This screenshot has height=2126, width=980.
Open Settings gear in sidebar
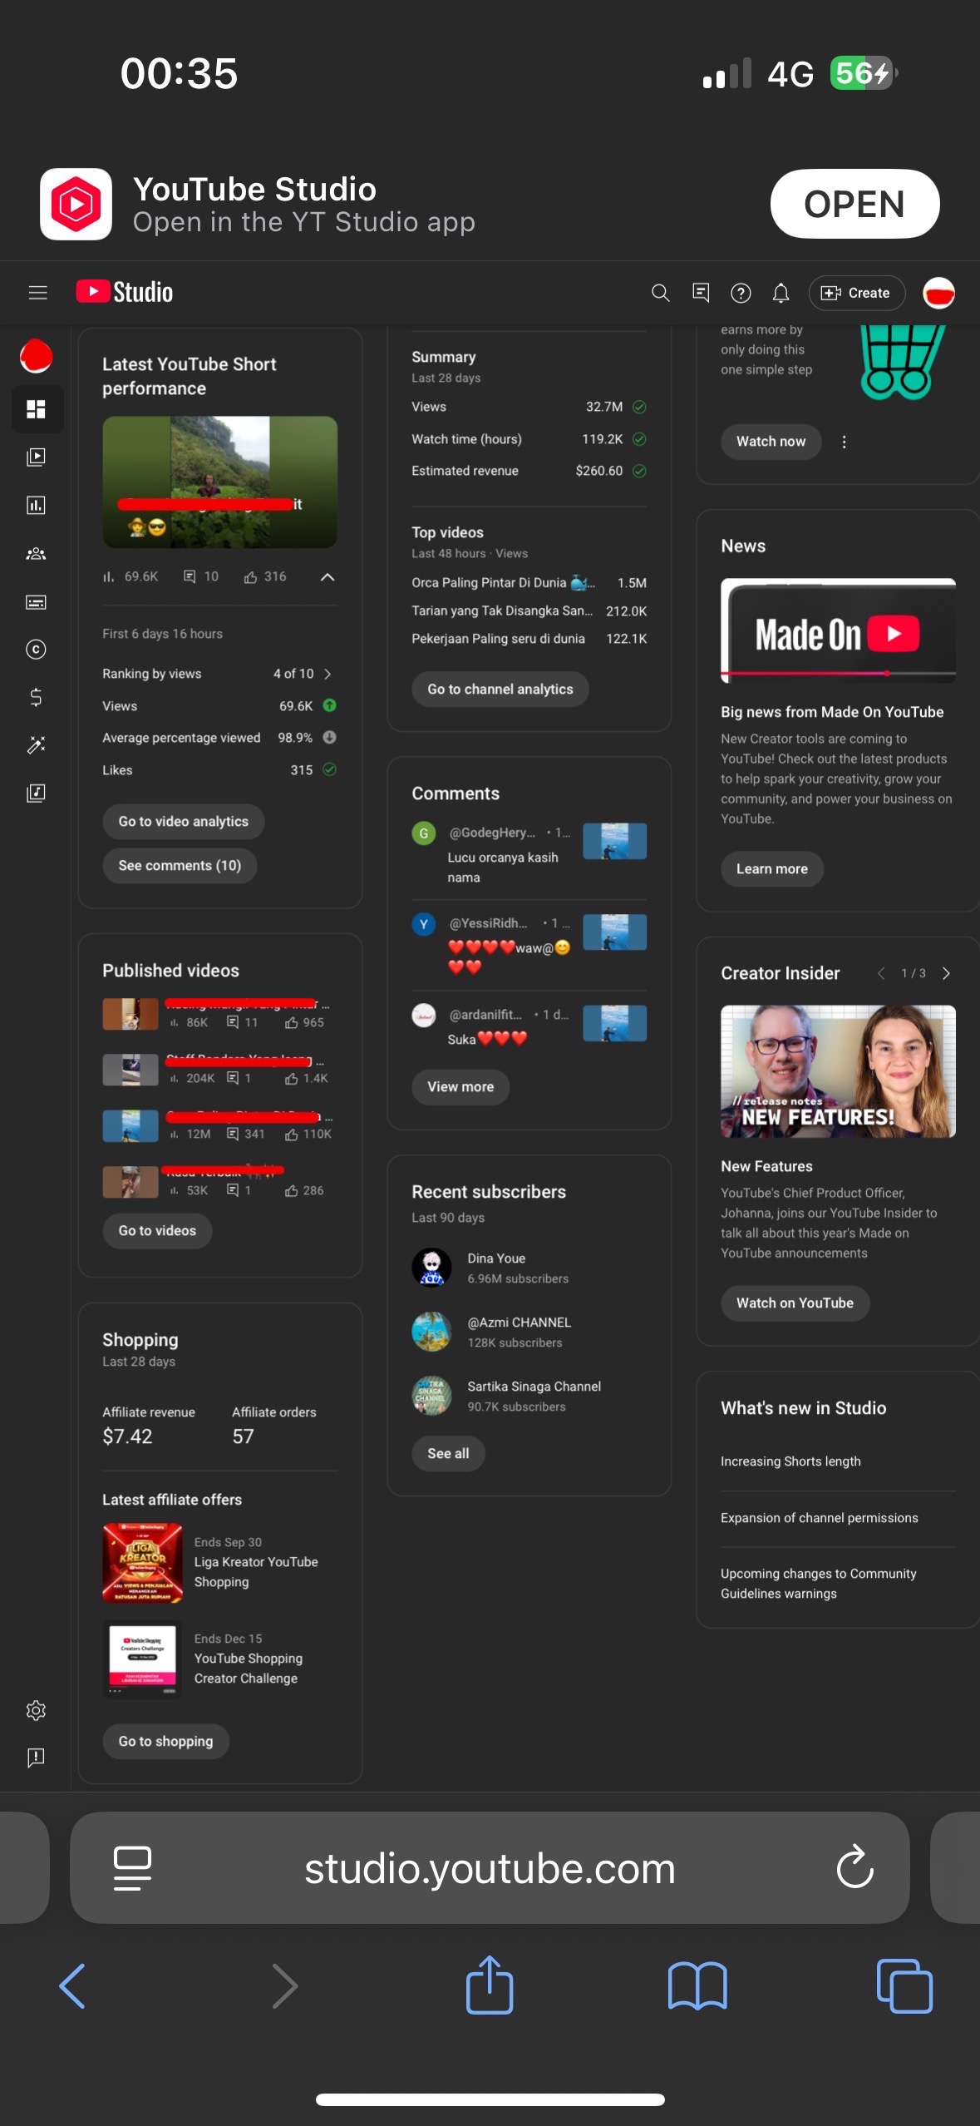point(36,1710)
